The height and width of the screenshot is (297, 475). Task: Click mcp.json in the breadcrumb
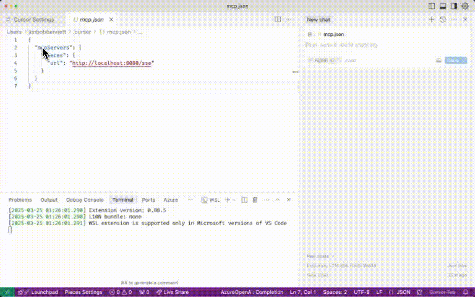[x=119, y=32]
